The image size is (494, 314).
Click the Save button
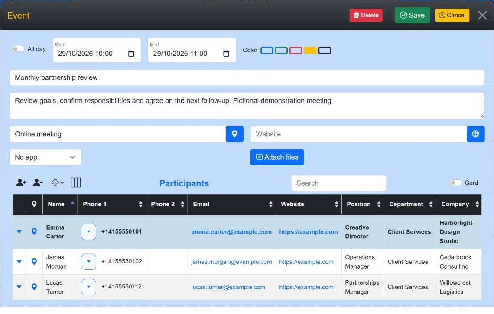coord(412,15)
